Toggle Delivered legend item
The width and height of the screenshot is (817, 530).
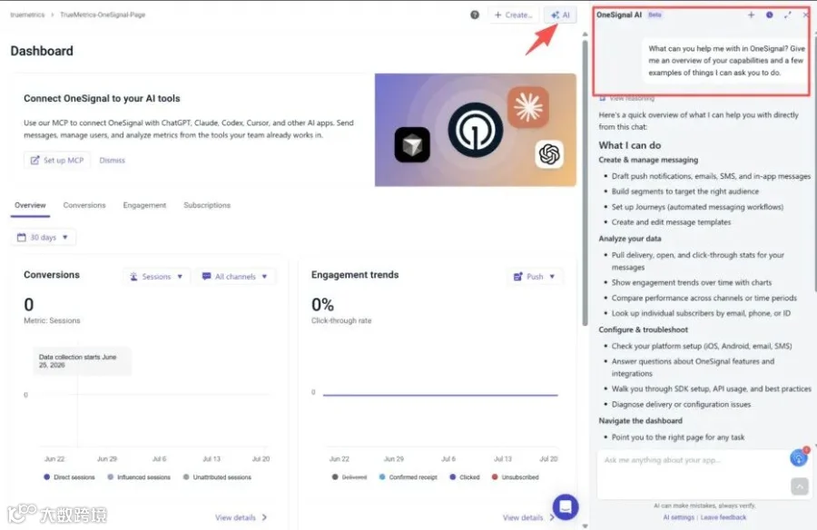point(349,476)
